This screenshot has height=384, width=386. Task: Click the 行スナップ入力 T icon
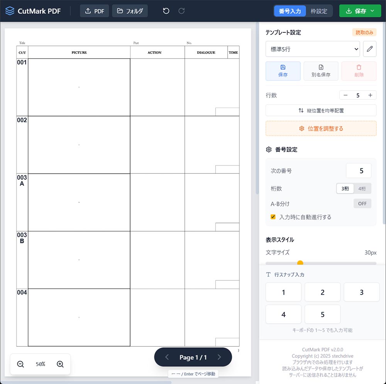click(268, 275)
